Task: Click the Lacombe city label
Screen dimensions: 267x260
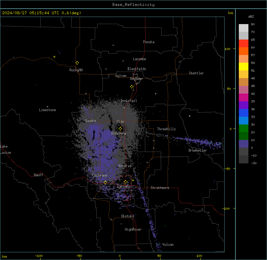Action: [x=139, y=59]
